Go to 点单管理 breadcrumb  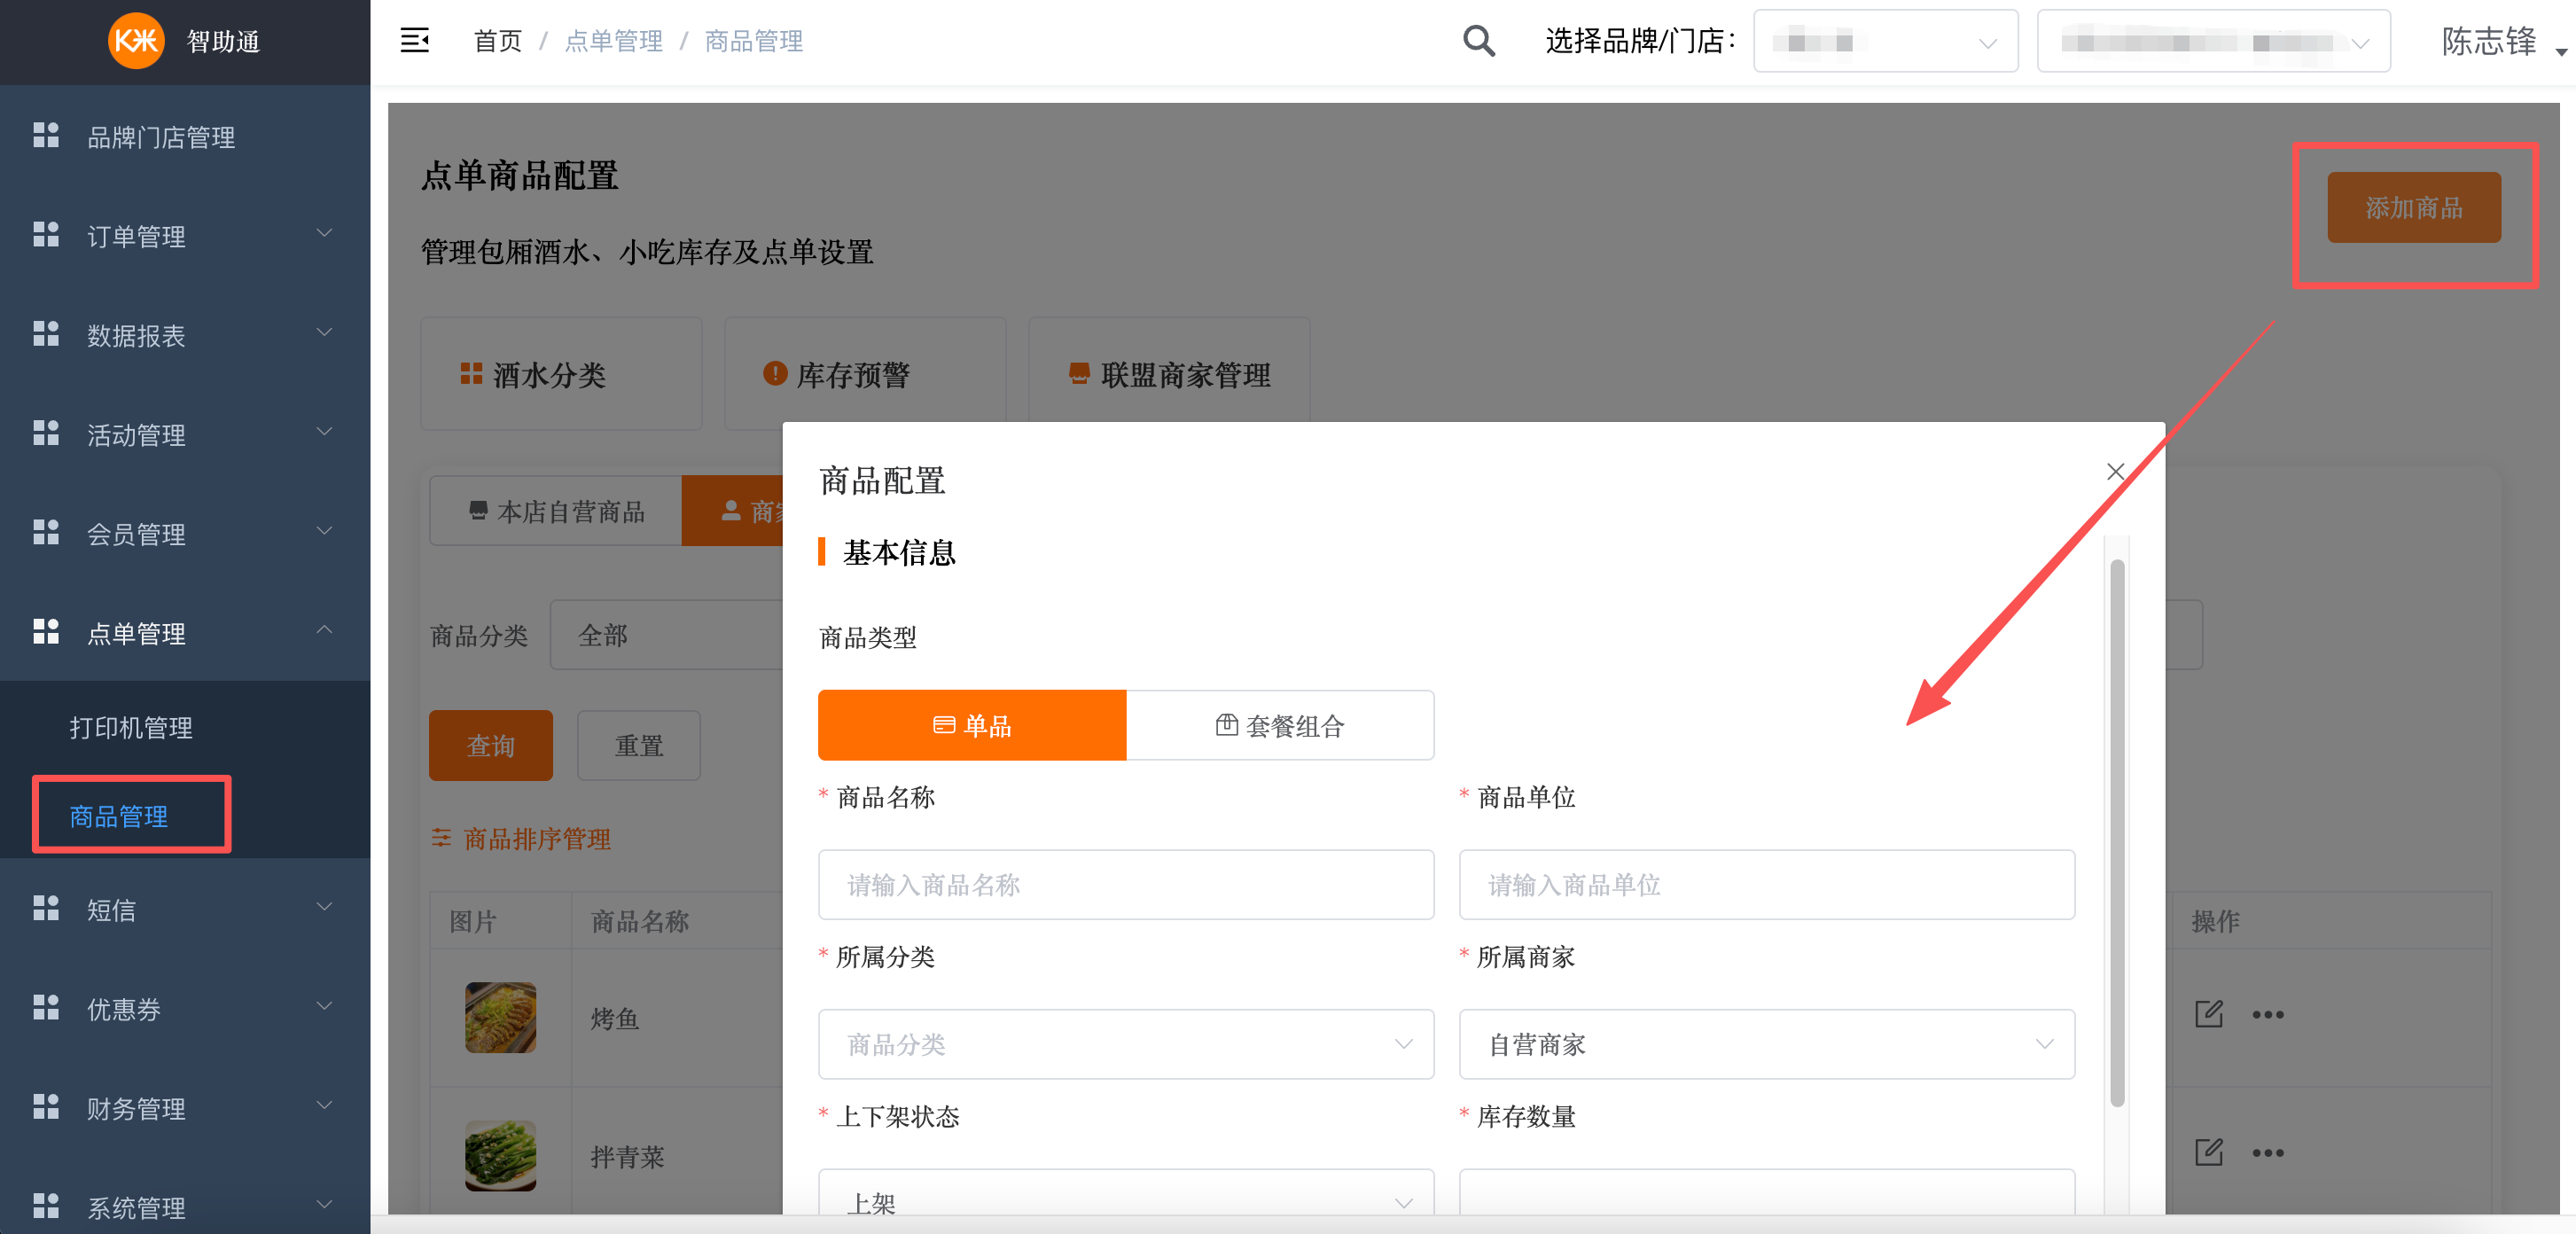pyautogui.click(x=613, y=41)
